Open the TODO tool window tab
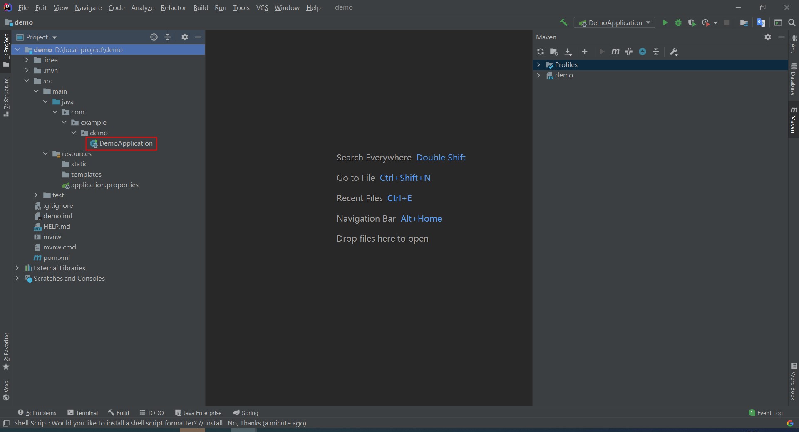799x432 pixels. [152, 412]
